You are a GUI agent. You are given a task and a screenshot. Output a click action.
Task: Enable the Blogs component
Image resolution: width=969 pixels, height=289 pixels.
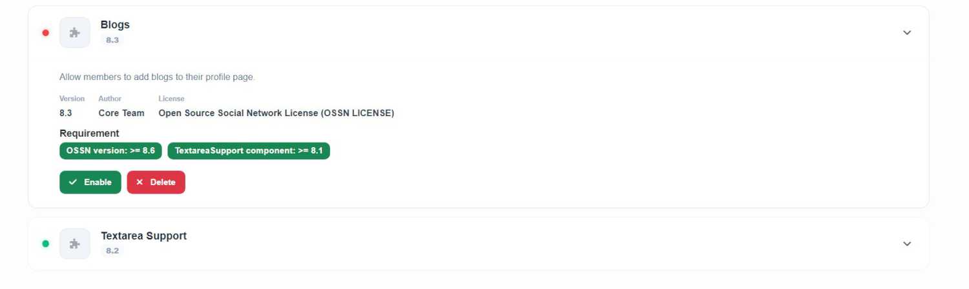point(90,183)
